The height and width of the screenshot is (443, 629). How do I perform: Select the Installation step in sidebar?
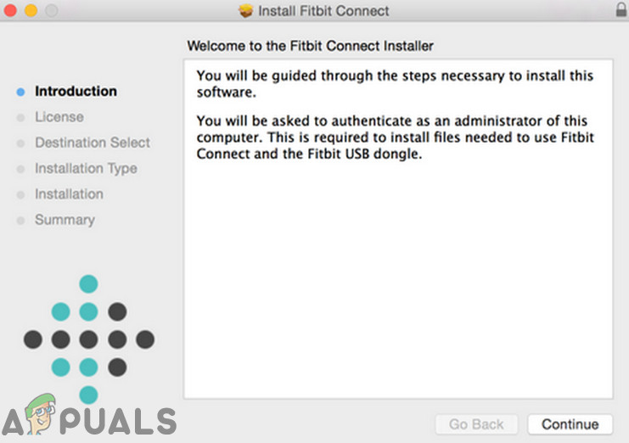[x=69, y=193]
